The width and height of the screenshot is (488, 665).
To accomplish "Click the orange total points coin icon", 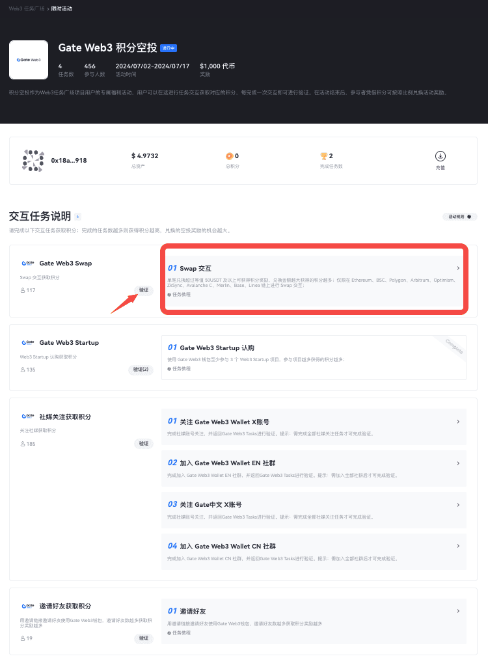I will (x=229, y=156).
